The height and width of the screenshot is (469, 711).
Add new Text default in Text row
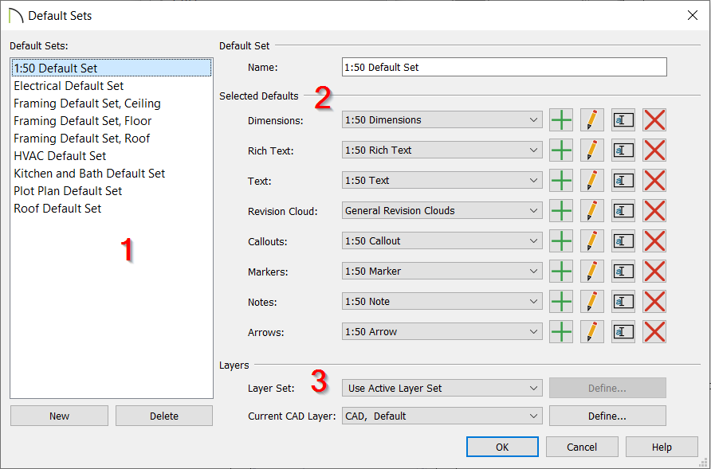561,180
